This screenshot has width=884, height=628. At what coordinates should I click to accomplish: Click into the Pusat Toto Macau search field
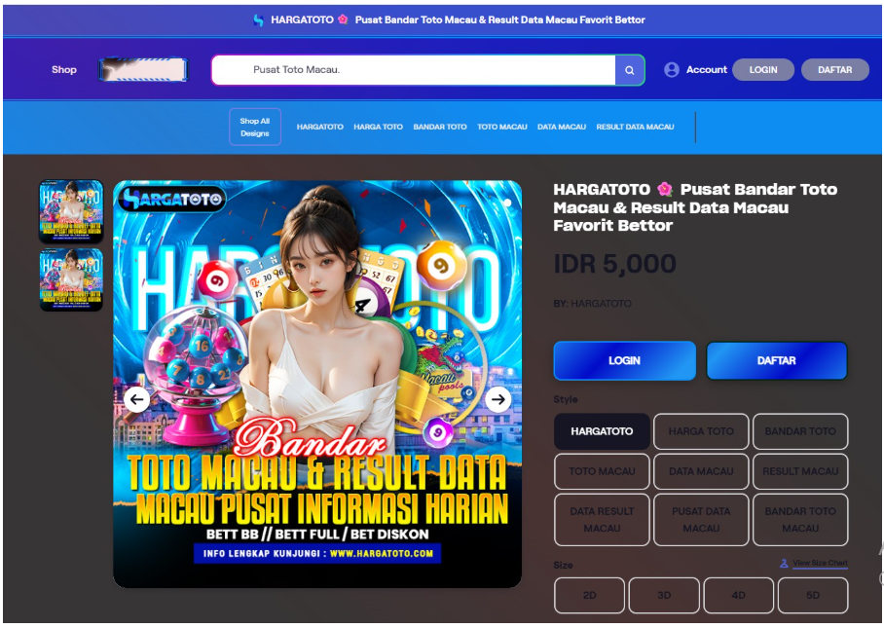coord(413,70)
